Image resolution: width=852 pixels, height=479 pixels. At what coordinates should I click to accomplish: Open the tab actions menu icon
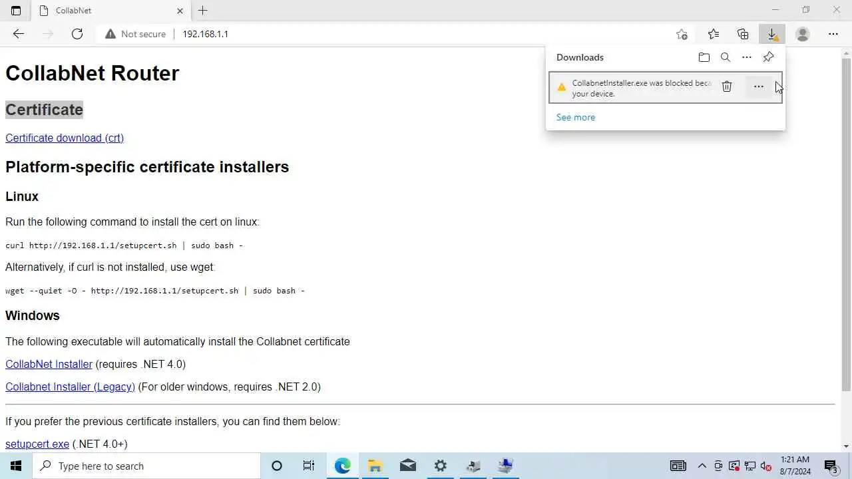tap(16, 11)
